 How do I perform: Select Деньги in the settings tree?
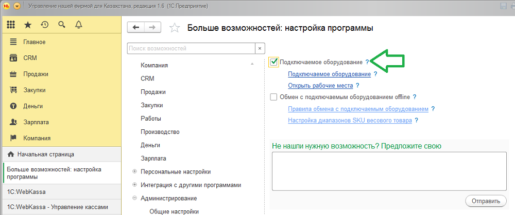click(x=150, y=145)
